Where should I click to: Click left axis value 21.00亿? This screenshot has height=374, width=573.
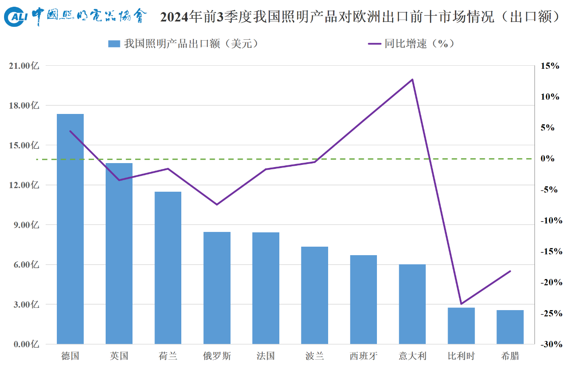point(24,66)
